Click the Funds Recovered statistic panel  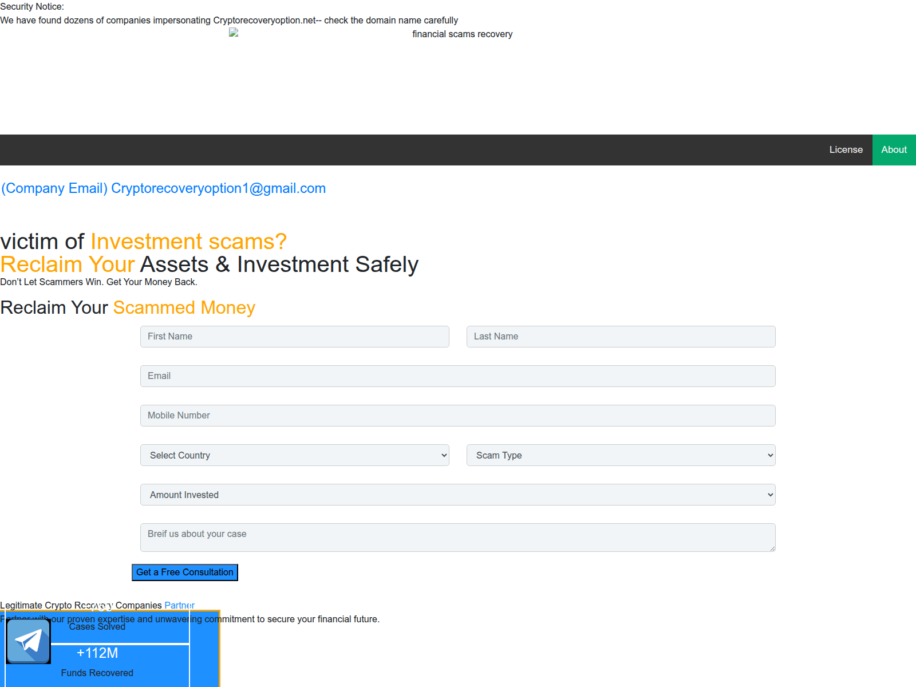coord(97,664)
